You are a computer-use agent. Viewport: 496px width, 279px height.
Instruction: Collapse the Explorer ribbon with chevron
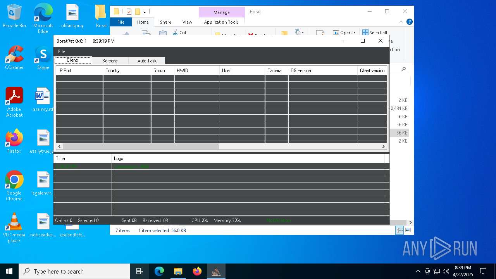pyautogui.click(x=402, y=22)
